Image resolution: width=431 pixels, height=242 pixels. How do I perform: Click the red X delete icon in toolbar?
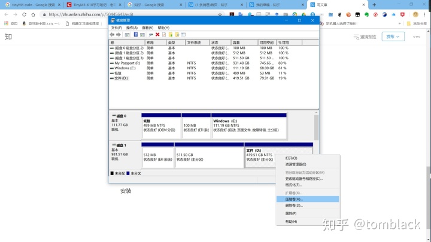[x=157, y=35]
